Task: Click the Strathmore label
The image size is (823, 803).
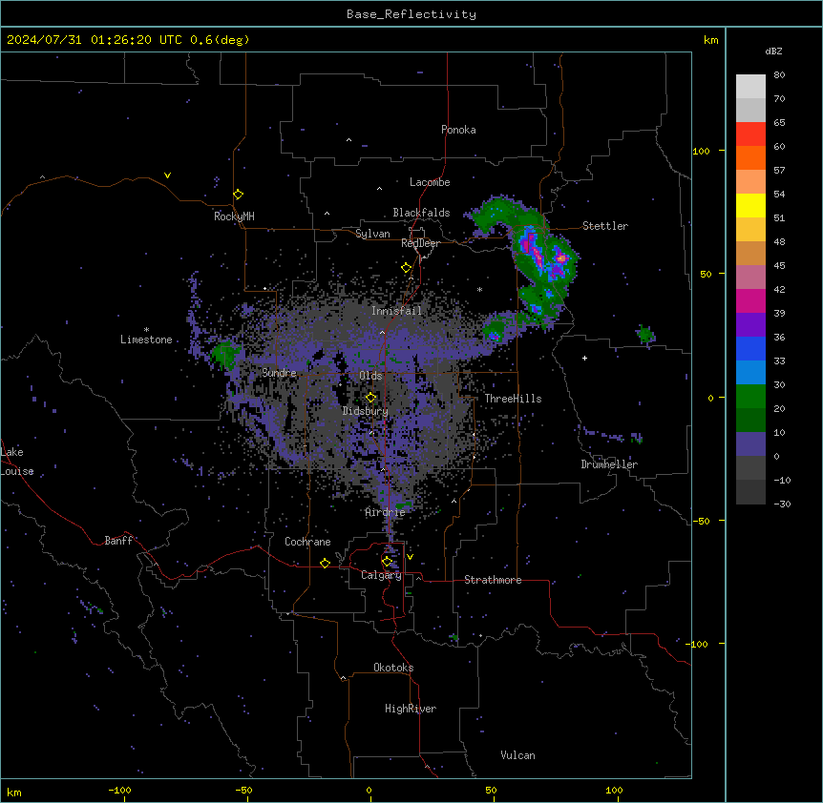Action: coord(493,580)
